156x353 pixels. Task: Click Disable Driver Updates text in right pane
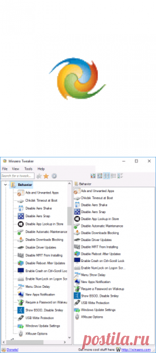click(96, 240)
